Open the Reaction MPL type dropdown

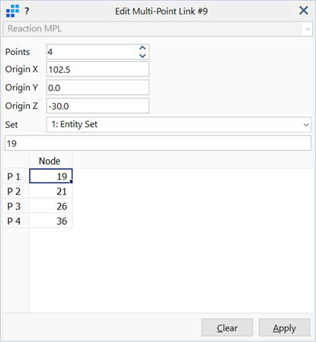(158, 29)
